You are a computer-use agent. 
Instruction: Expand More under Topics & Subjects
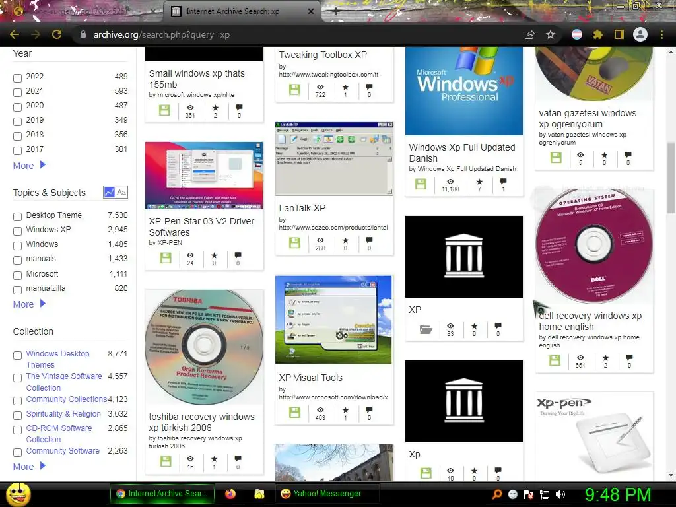(29, 304)
